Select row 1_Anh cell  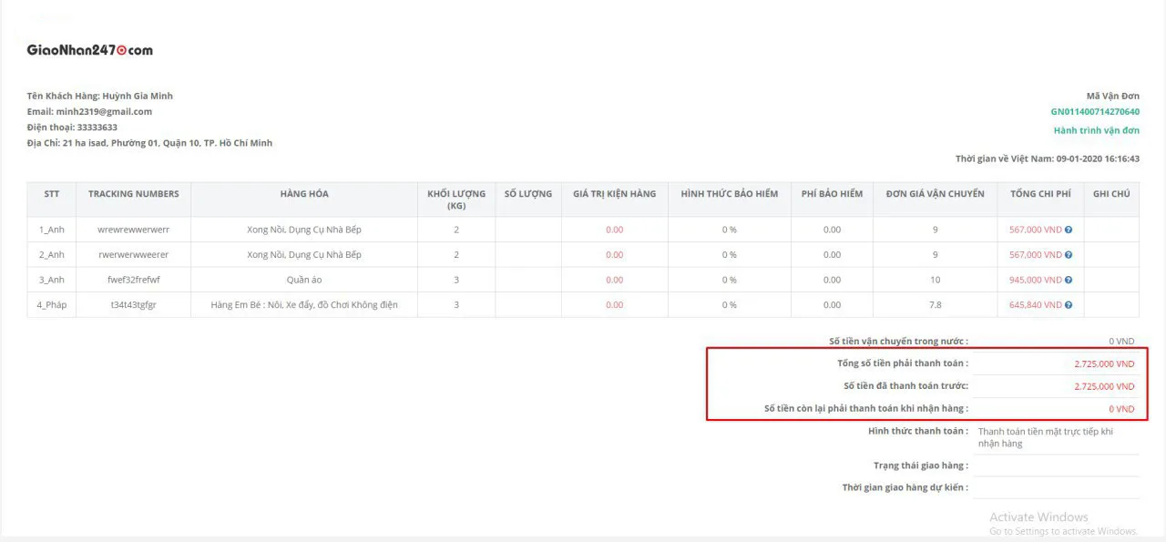coord(52,230)
